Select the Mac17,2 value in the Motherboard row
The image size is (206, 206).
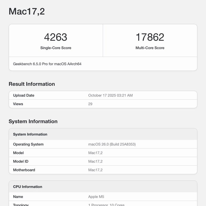(95, 170)
